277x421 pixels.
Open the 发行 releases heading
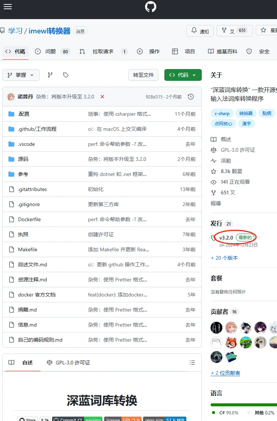pyautogui.click(x=216, y=223)
